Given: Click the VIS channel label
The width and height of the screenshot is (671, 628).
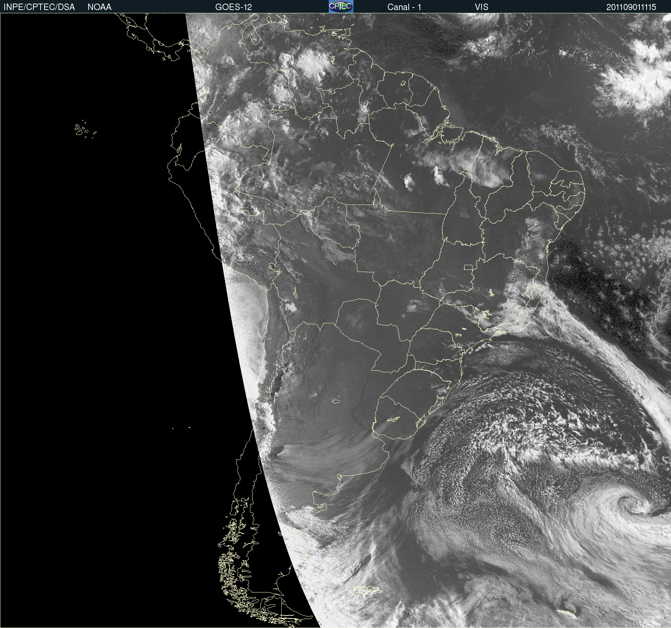Looking at the screenshot, I should pos(482,7).
